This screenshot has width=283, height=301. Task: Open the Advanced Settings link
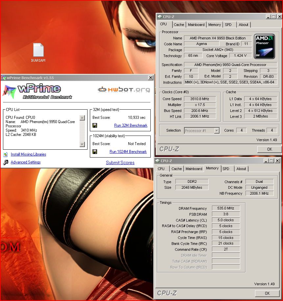point(26,162)
